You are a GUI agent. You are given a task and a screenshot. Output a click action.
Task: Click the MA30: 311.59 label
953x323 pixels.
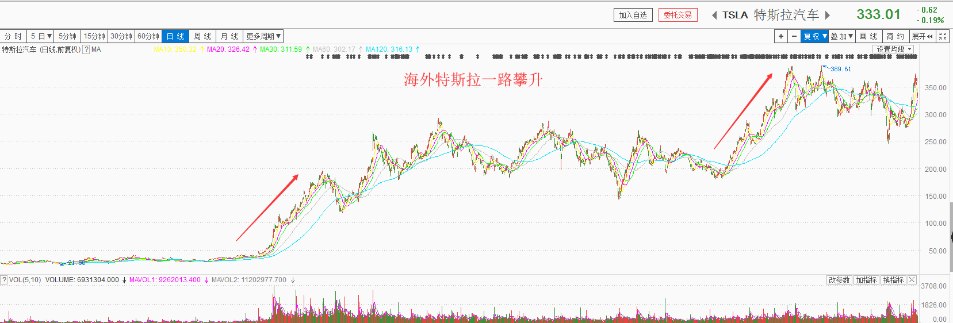coord(281,49)
